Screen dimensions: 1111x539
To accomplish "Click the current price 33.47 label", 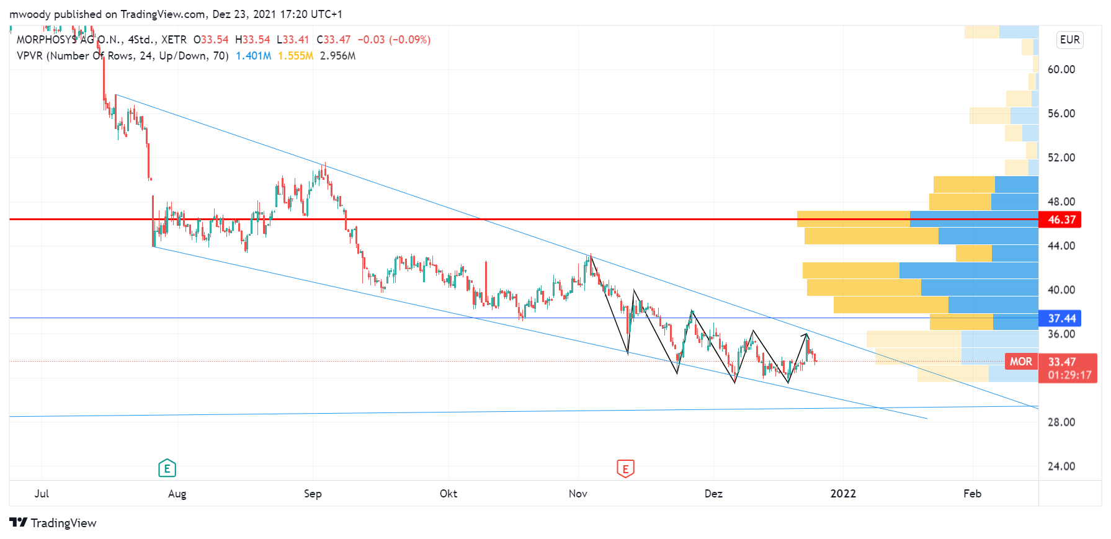I will [1062, 362].
